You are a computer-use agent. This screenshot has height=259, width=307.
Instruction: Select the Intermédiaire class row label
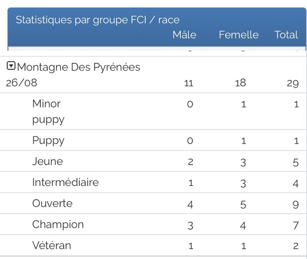(66, 182)
